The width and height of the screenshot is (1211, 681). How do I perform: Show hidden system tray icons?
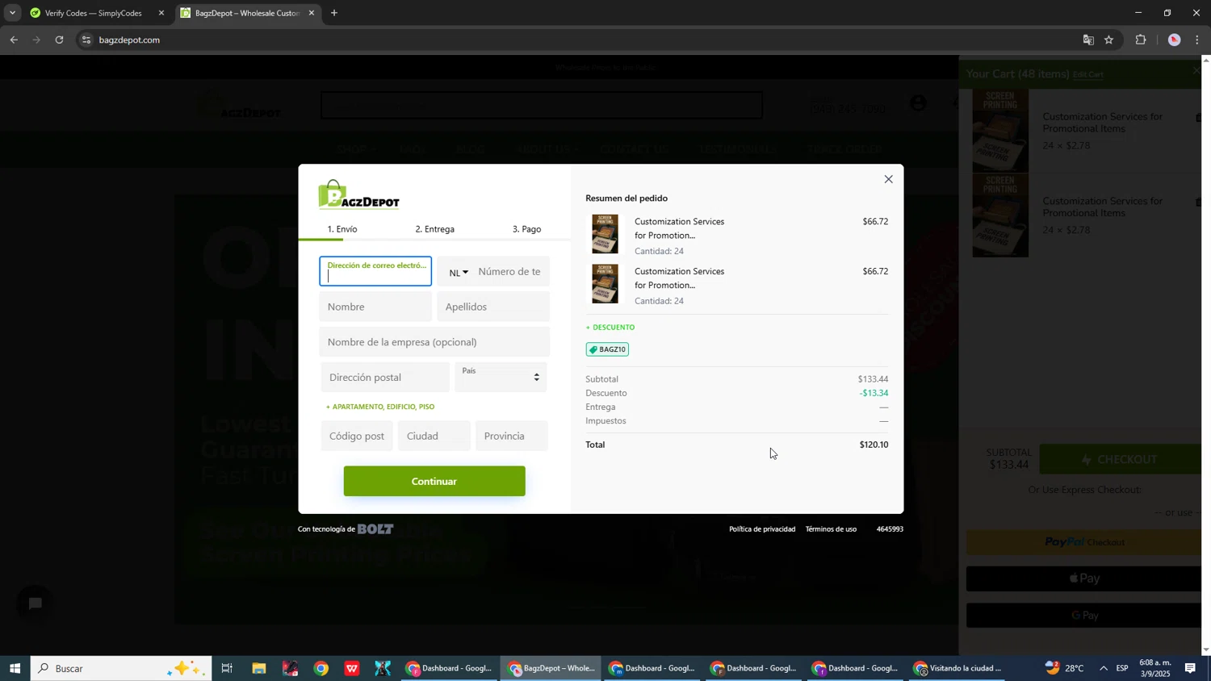point(1103,668)
